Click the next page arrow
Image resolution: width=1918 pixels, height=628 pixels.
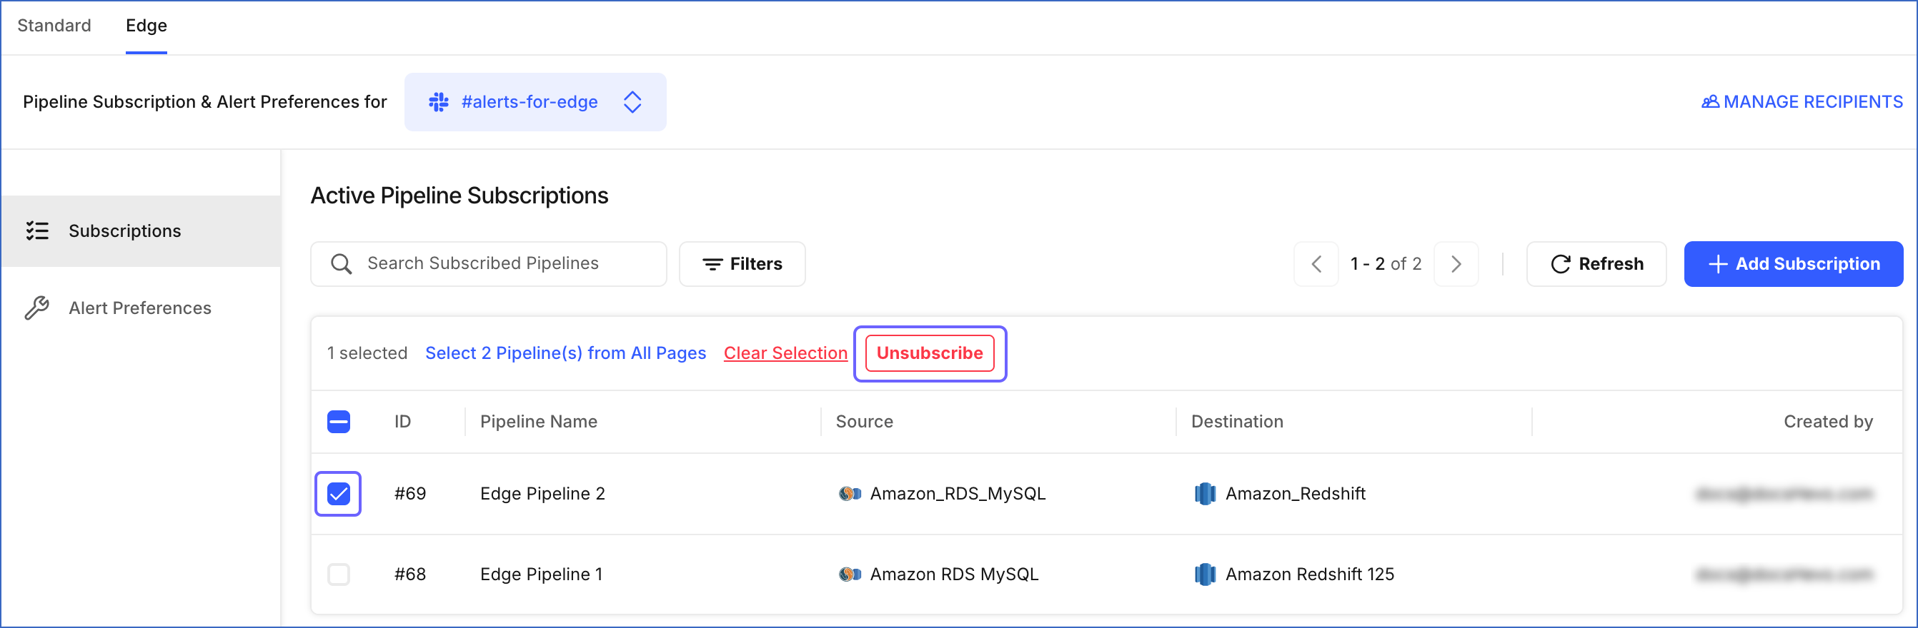pos(1456,264)
